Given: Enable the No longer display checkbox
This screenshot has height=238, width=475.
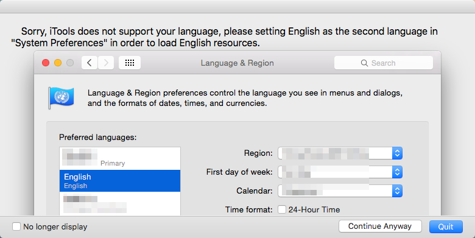Looking at the screenshot, I should [x=16, y=226].
